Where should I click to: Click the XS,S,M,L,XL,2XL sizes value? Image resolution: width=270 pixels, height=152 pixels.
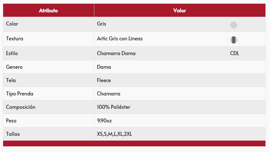click(x=114, y=134)
